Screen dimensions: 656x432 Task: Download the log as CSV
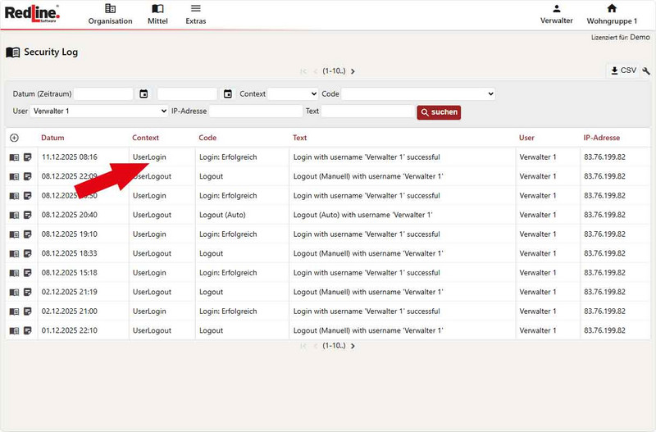(x=622, y=71)
